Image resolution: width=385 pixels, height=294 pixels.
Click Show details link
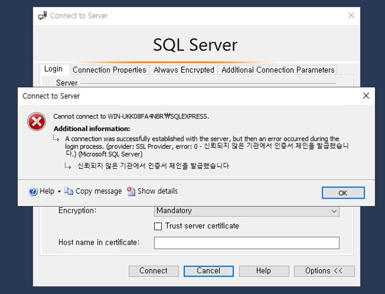pos(157,191)
